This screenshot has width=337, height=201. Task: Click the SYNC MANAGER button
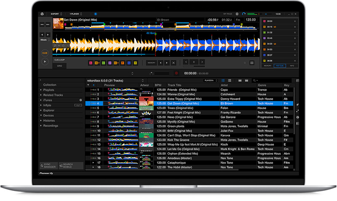pyautogui.click(x=49, y=166)
